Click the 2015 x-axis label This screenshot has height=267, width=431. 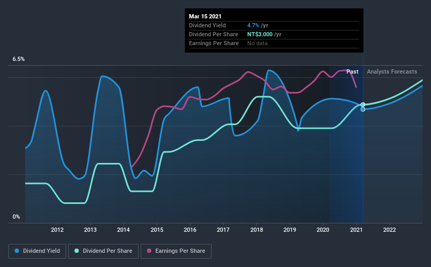pos(157,230)
